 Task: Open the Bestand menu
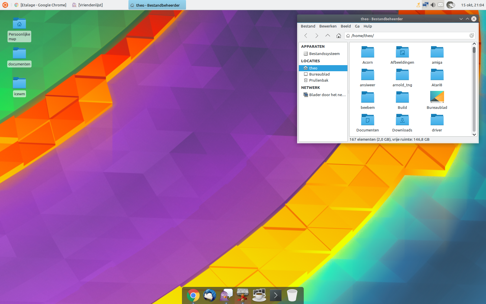[308, 26]
